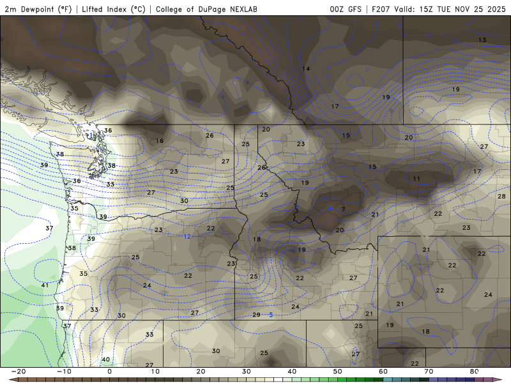
Task: Select the "00Z GFS" model run label
Action: point(346,10)
